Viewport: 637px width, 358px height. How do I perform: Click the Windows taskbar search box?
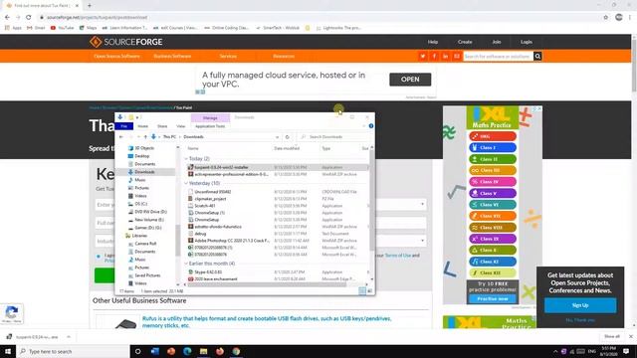73,351
